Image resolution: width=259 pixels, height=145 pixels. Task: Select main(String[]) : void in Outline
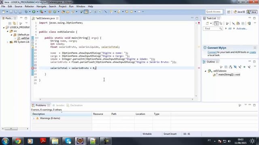[229, 75]
